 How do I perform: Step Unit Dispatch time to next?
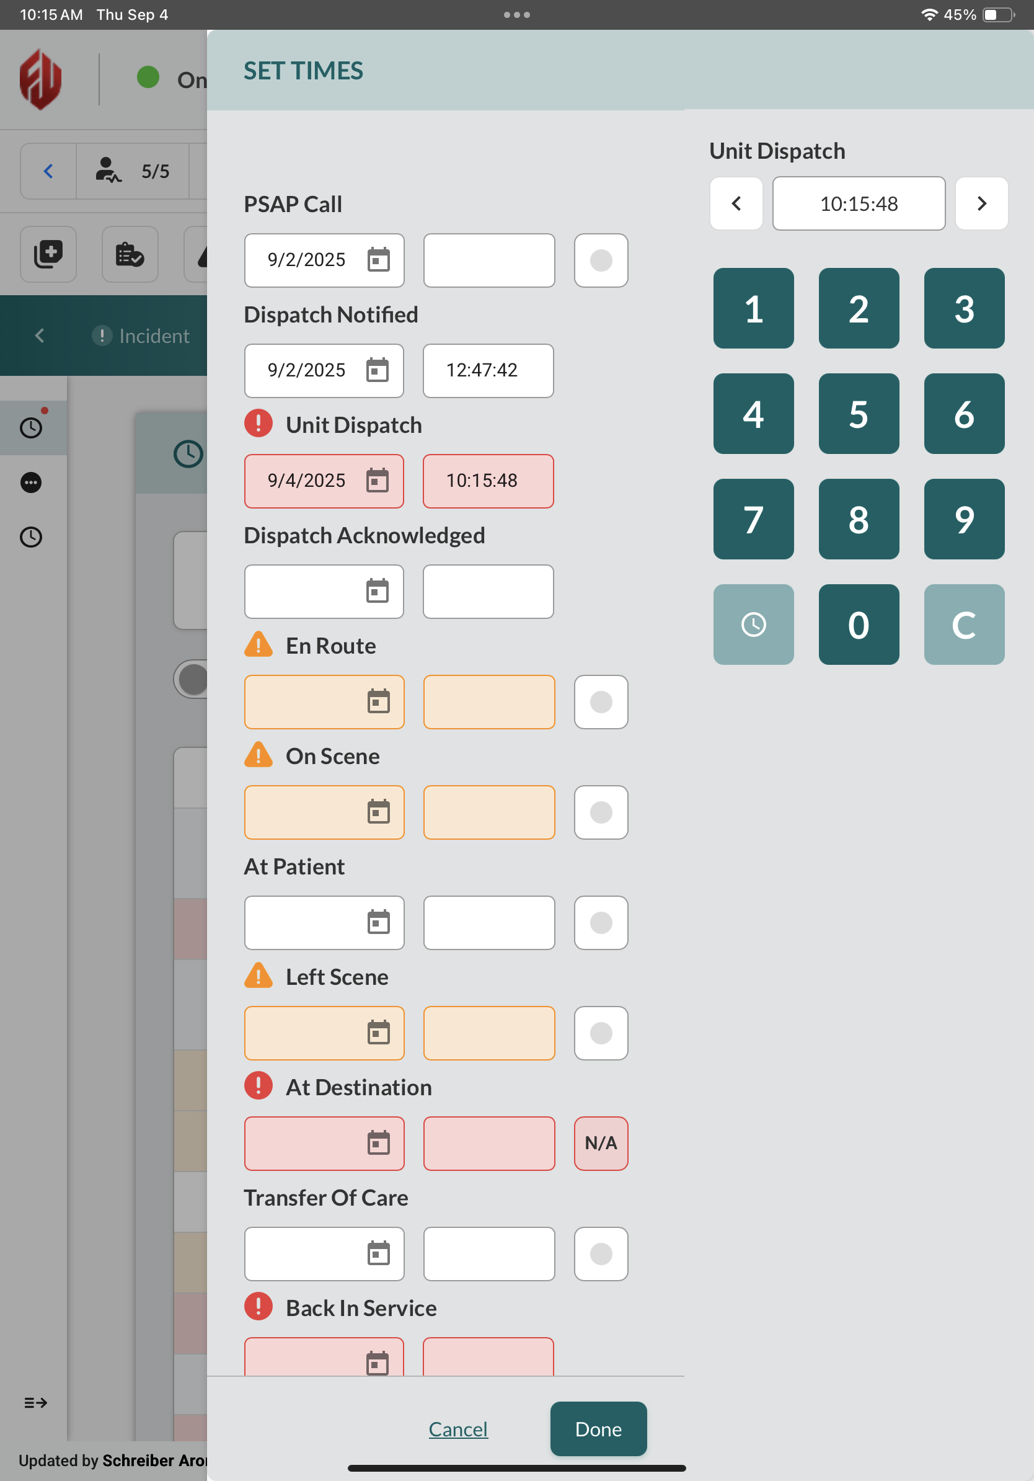981,204
